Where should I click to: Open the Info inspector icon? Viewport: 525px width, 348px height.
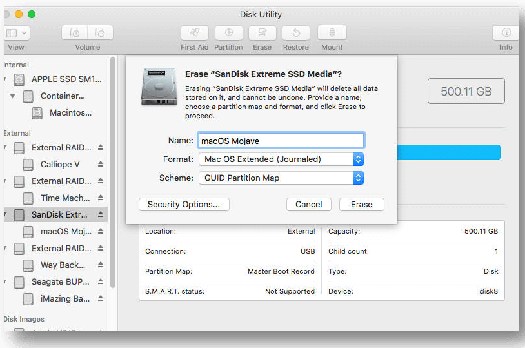[506, 32]
